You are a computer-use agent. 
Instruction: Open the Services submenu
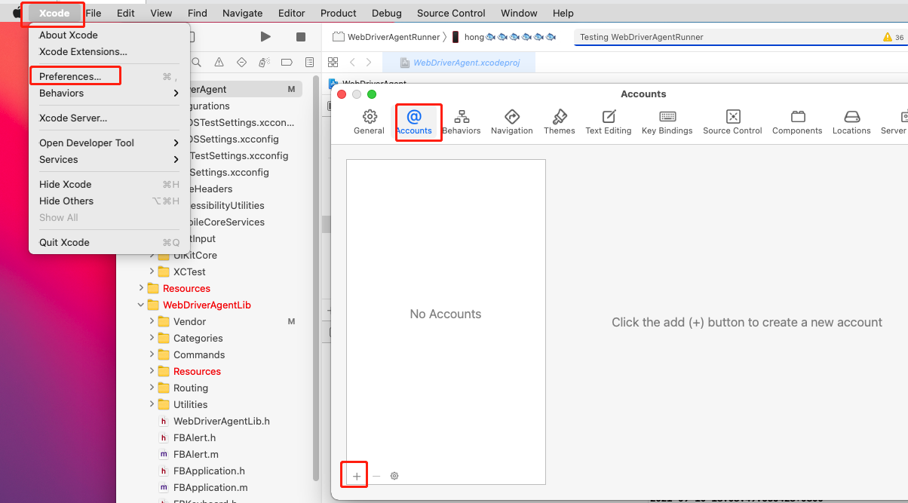[x=109, y=159]
